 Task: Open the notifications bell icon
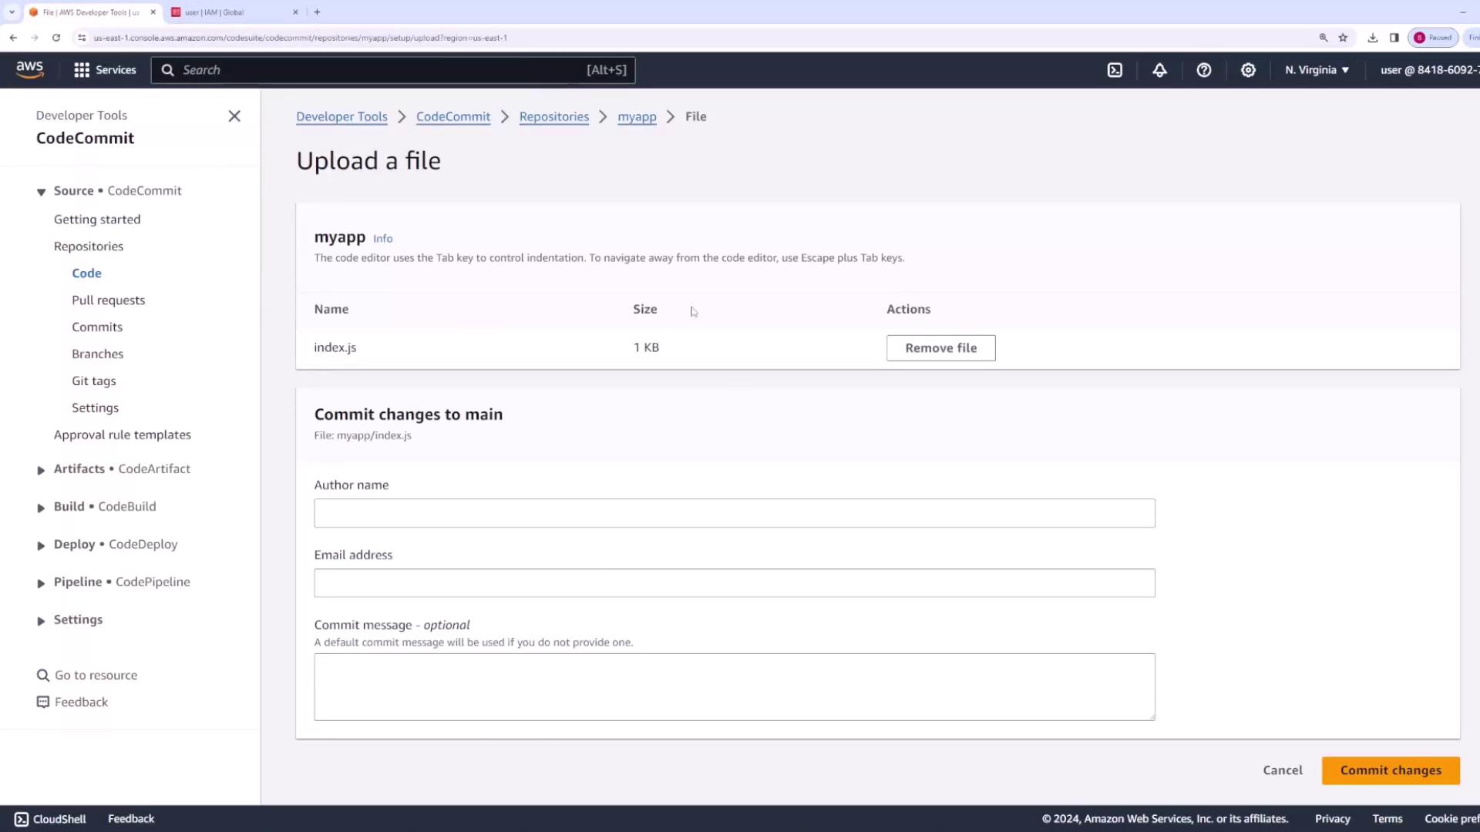pos(1159,70)
